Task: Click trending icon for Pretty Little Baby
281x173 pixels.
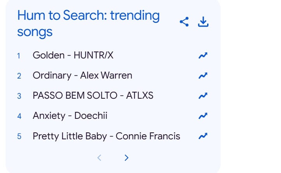Action: coord(203,136)
